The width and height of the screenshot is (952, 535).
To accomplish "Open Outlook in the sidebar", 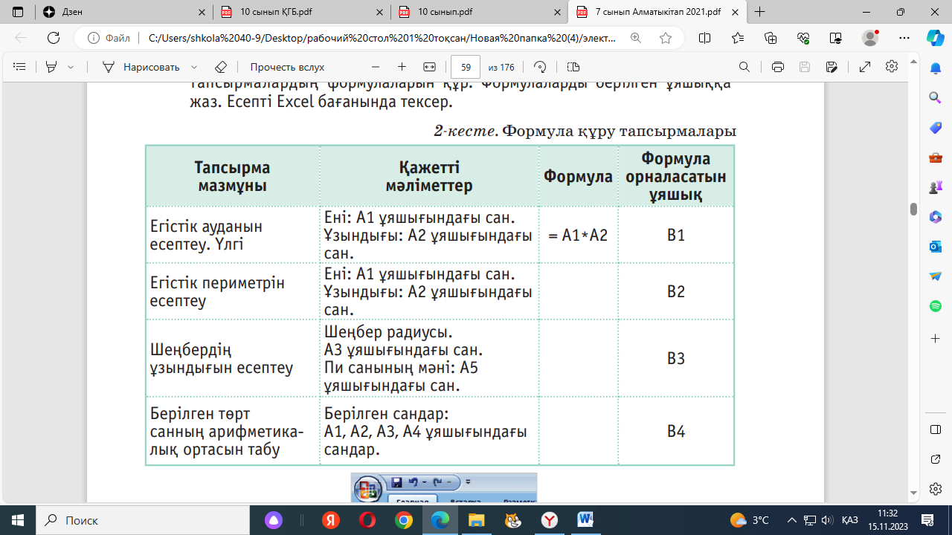I will tap(936, 247).
